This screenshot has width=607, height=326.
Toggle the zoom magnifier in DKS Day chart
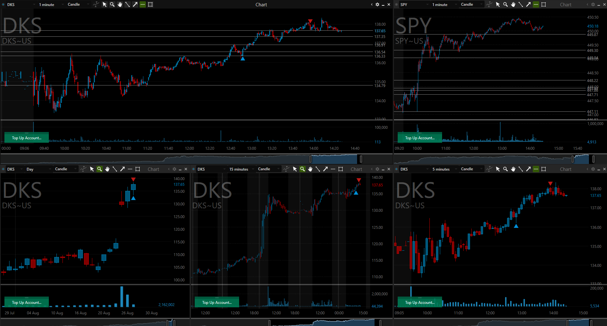[x=100, y=169]
